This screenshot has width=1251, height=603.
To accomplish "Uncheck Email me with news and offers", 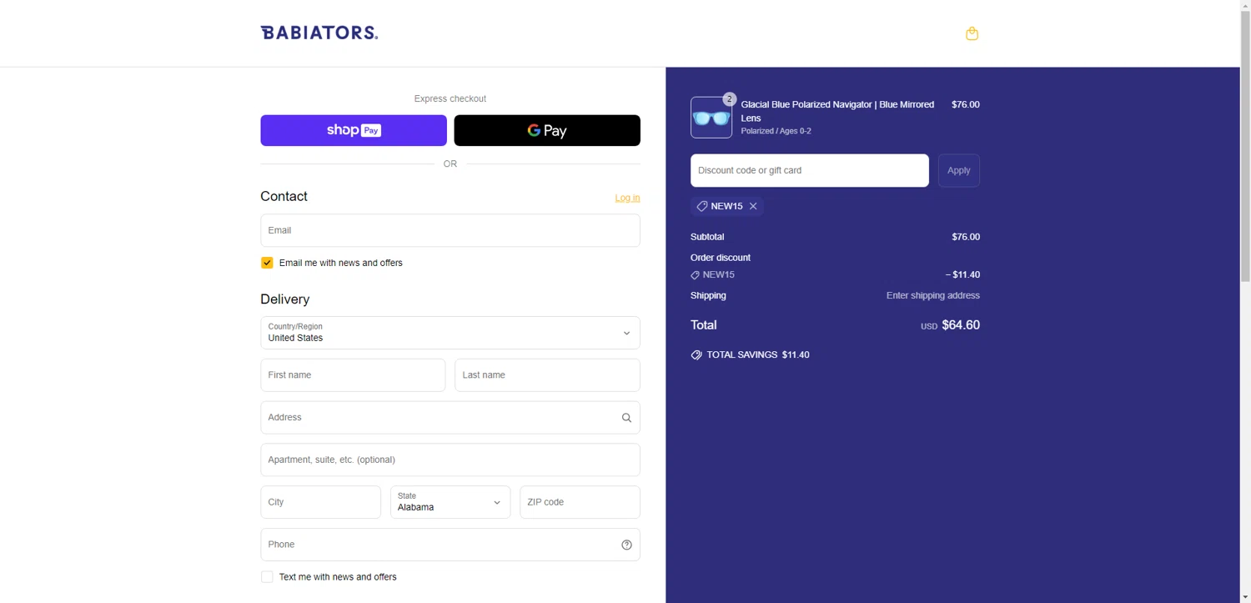I will coord(267,263).
